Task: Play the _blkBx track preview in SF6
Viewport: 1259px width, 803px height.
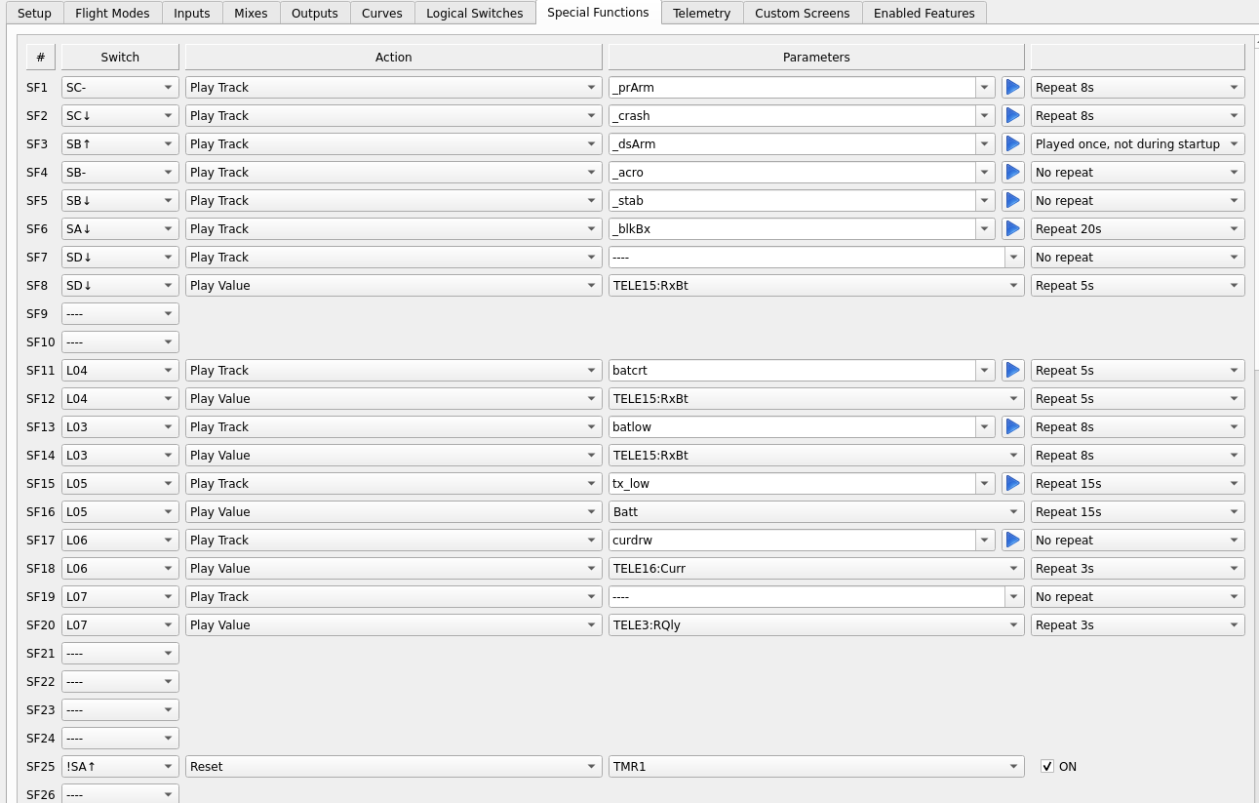Action: [x=1012, y=229]
